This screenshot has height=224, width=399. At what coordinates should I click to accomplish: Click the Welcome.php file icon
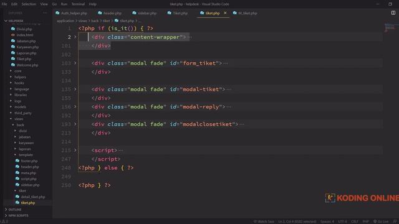13,65
